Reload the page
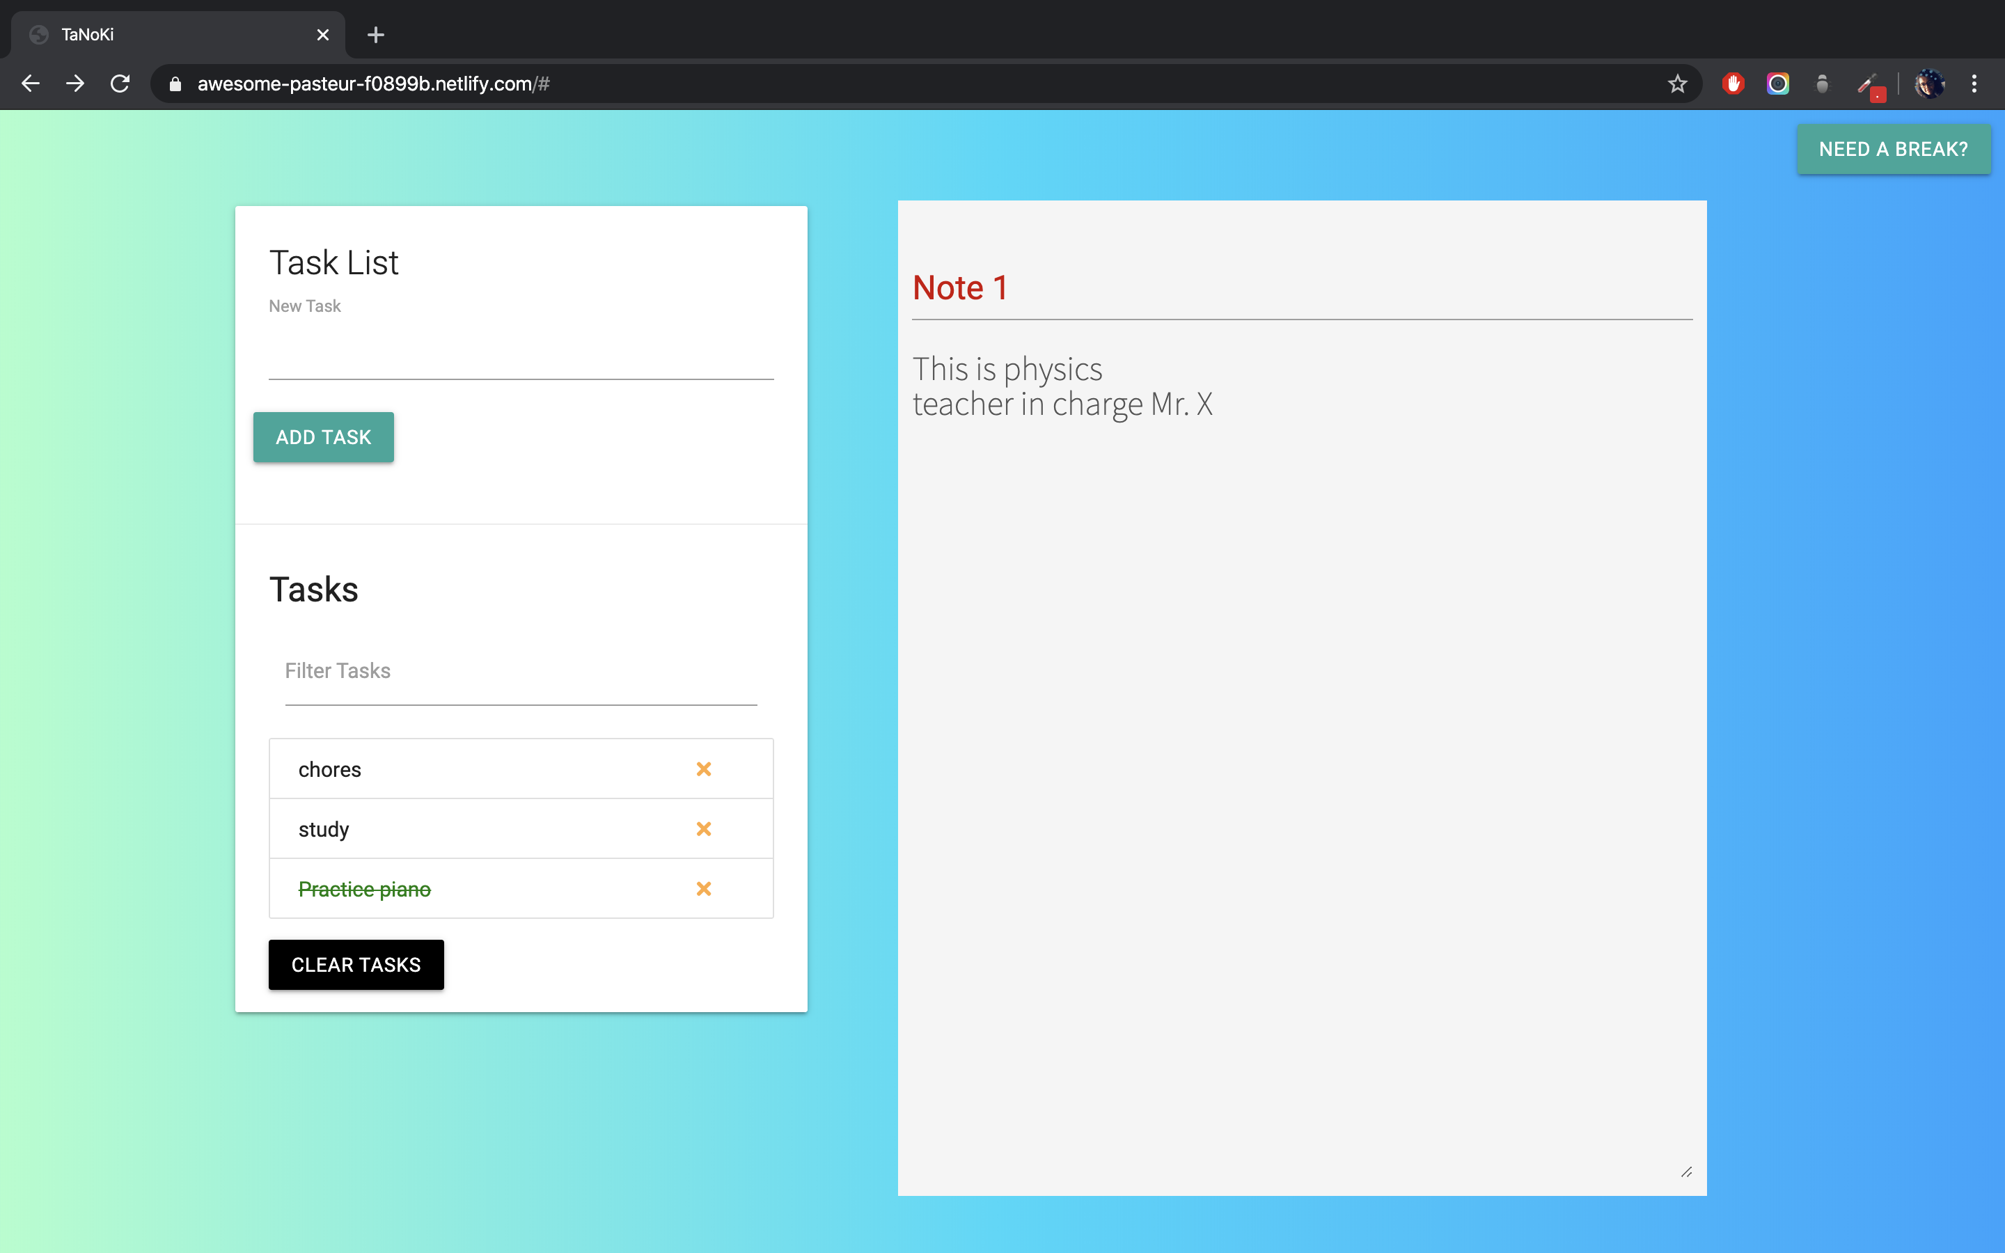Viewport: 2005px width, 1253px height. [x=120, y=84]
